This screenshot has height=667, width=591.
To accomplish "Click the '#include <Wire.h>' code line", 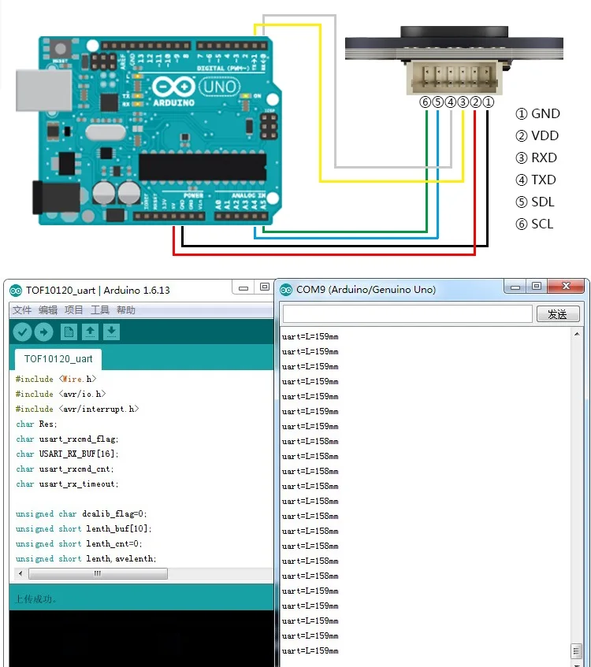I will (x=56, y=379).
